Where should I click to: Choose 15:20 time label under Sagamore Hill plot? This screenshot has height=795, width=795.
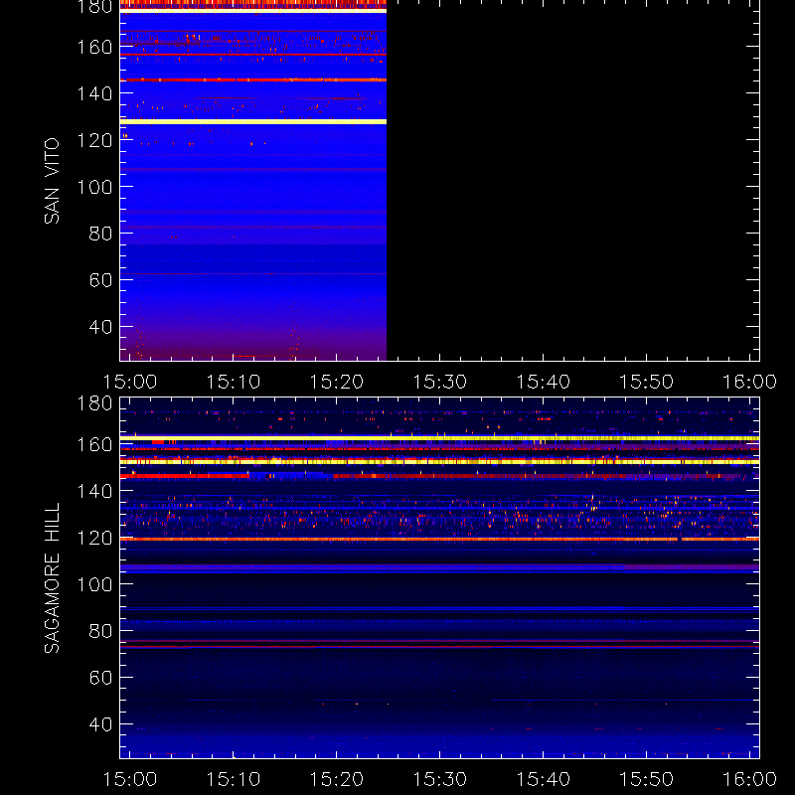pyautogui.click(x=337, y=779)
